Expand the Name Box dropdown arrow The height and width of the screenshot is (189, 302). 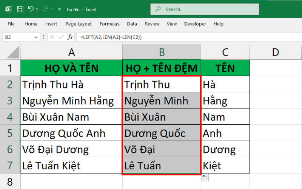(x=36, y=37)
